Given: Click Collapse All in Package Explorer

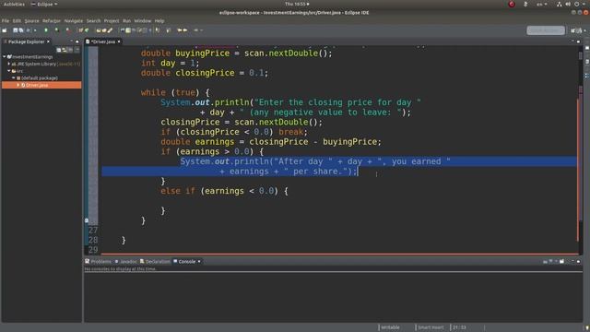Looking at the screenshot, I should 59,50.
